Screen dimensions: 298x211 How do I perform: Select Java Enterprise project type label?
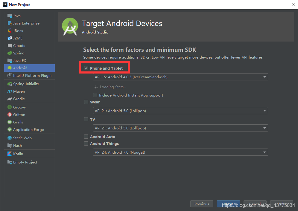[26, 23]
